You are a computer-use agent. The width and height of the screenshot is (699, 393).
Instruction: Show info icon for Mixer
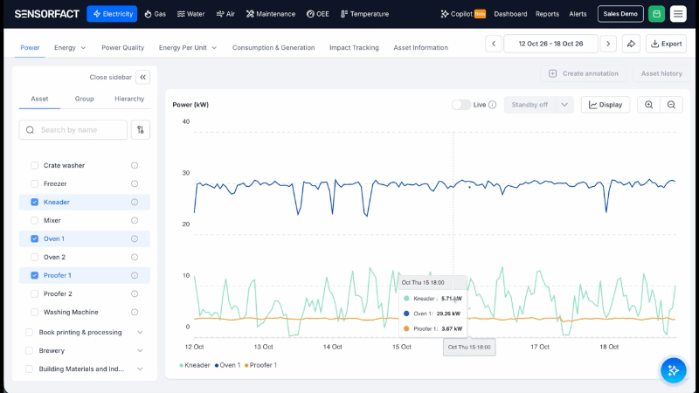coord(135,220)
